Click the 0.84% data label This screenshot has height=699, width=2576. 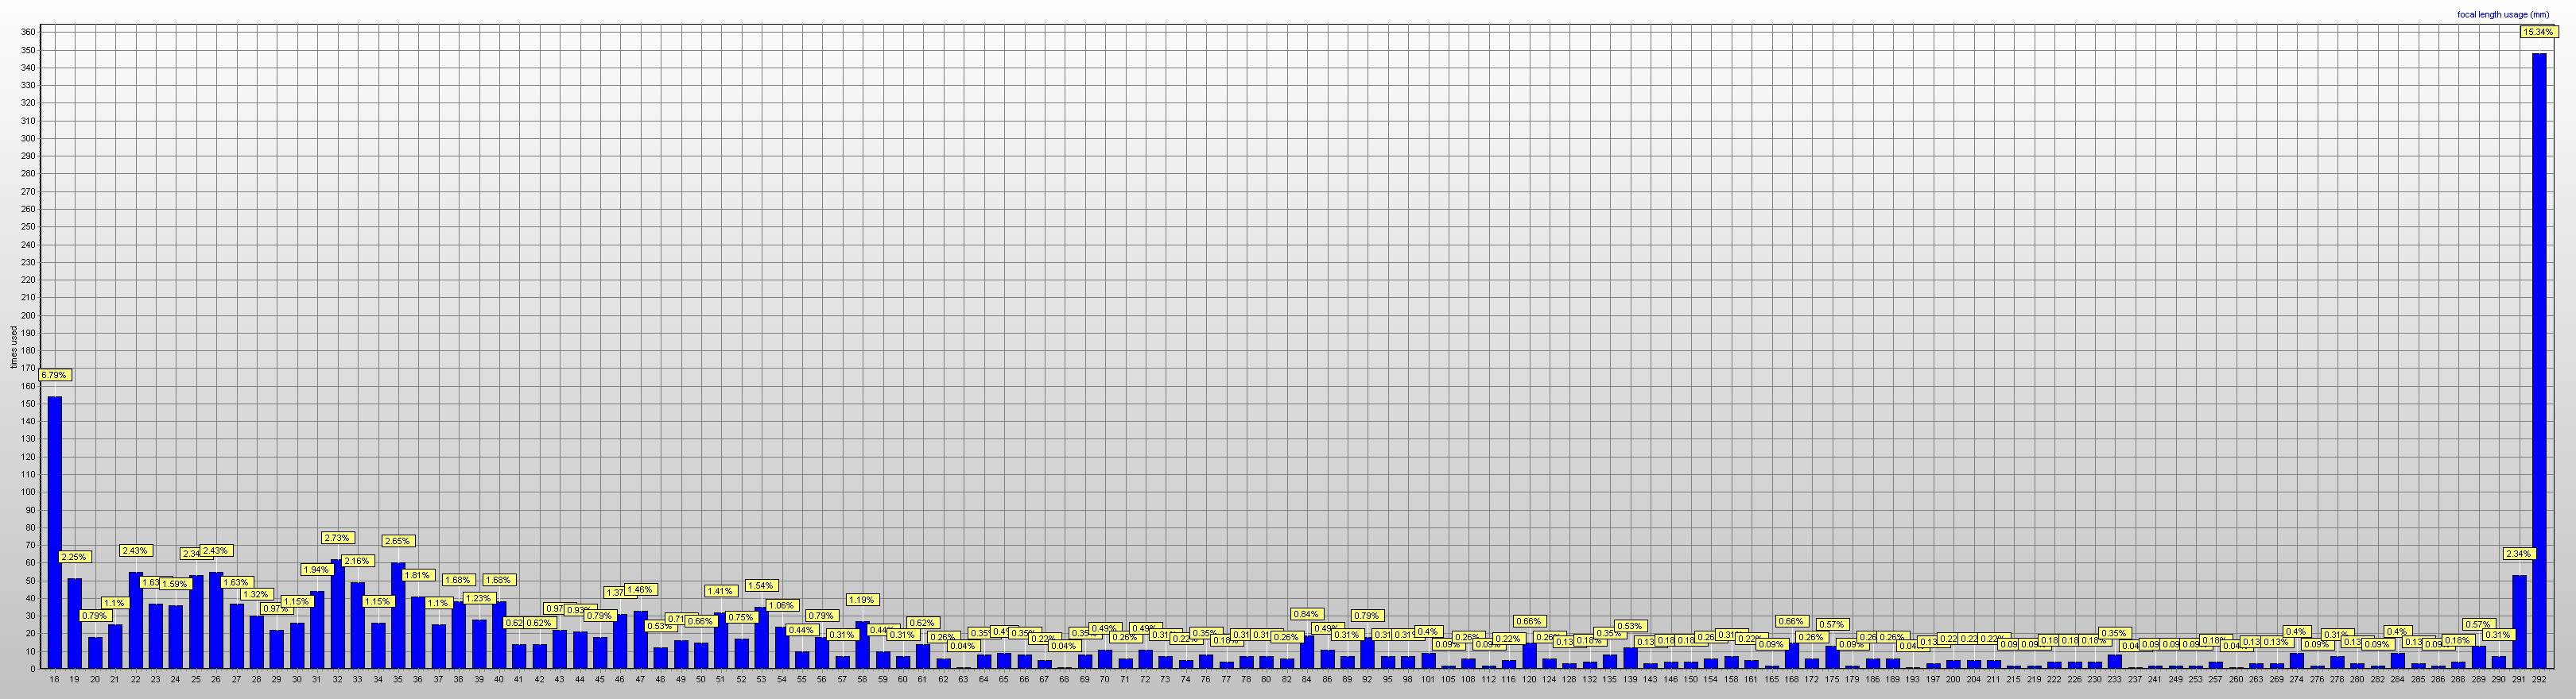[1306, 614]
